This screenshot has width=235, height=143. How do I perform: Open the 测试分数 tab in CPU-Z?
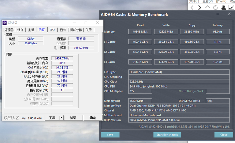pos(76,30)
